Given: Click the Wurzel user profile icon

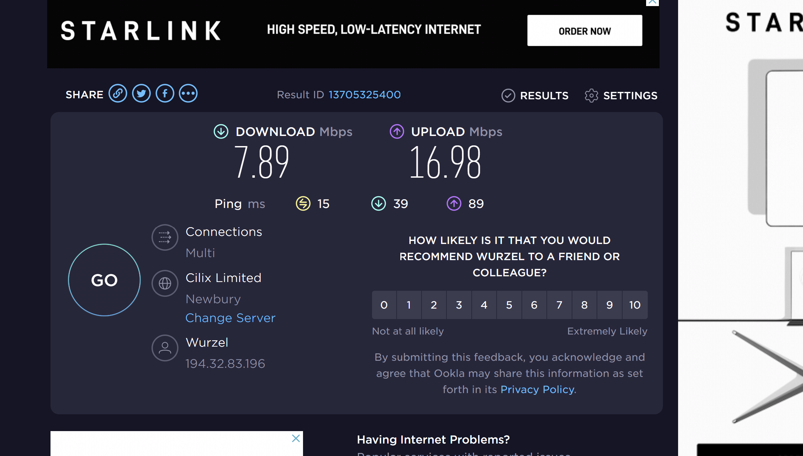Looking at the screenshot, I should [x=165, y=348].
